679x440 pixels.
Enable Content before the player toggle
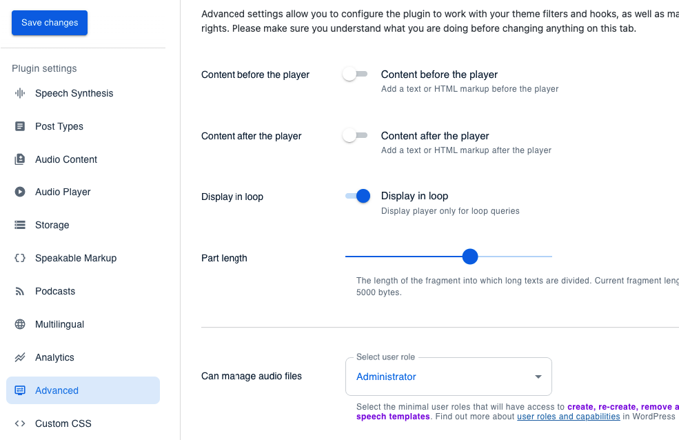[x=355, y=74]
